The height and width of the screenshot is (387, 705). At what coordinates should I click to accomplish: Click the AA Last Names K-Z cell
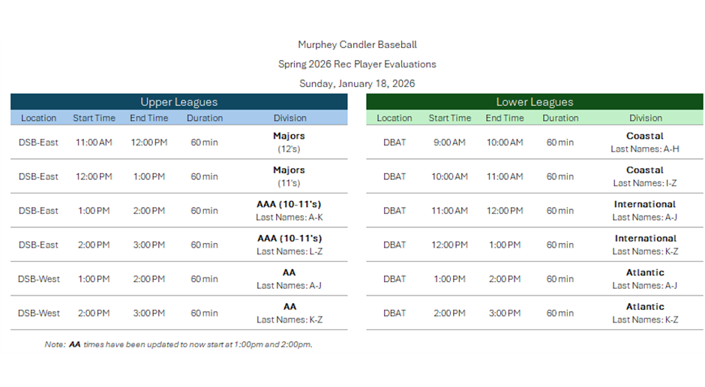289,313
